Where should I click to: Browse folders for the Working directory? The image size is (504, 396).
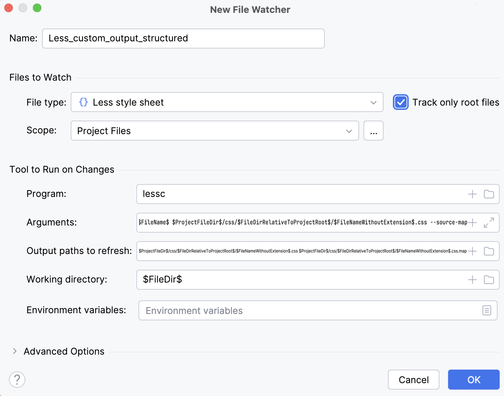[x=489, y=280]
